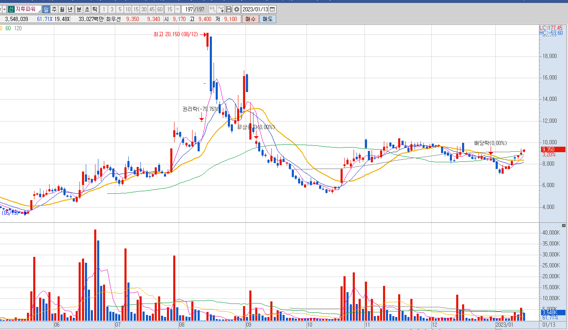This screenshot has width=568, height=330.
Task: Click the 120 moving average legend label
Action: click(18, 28)
